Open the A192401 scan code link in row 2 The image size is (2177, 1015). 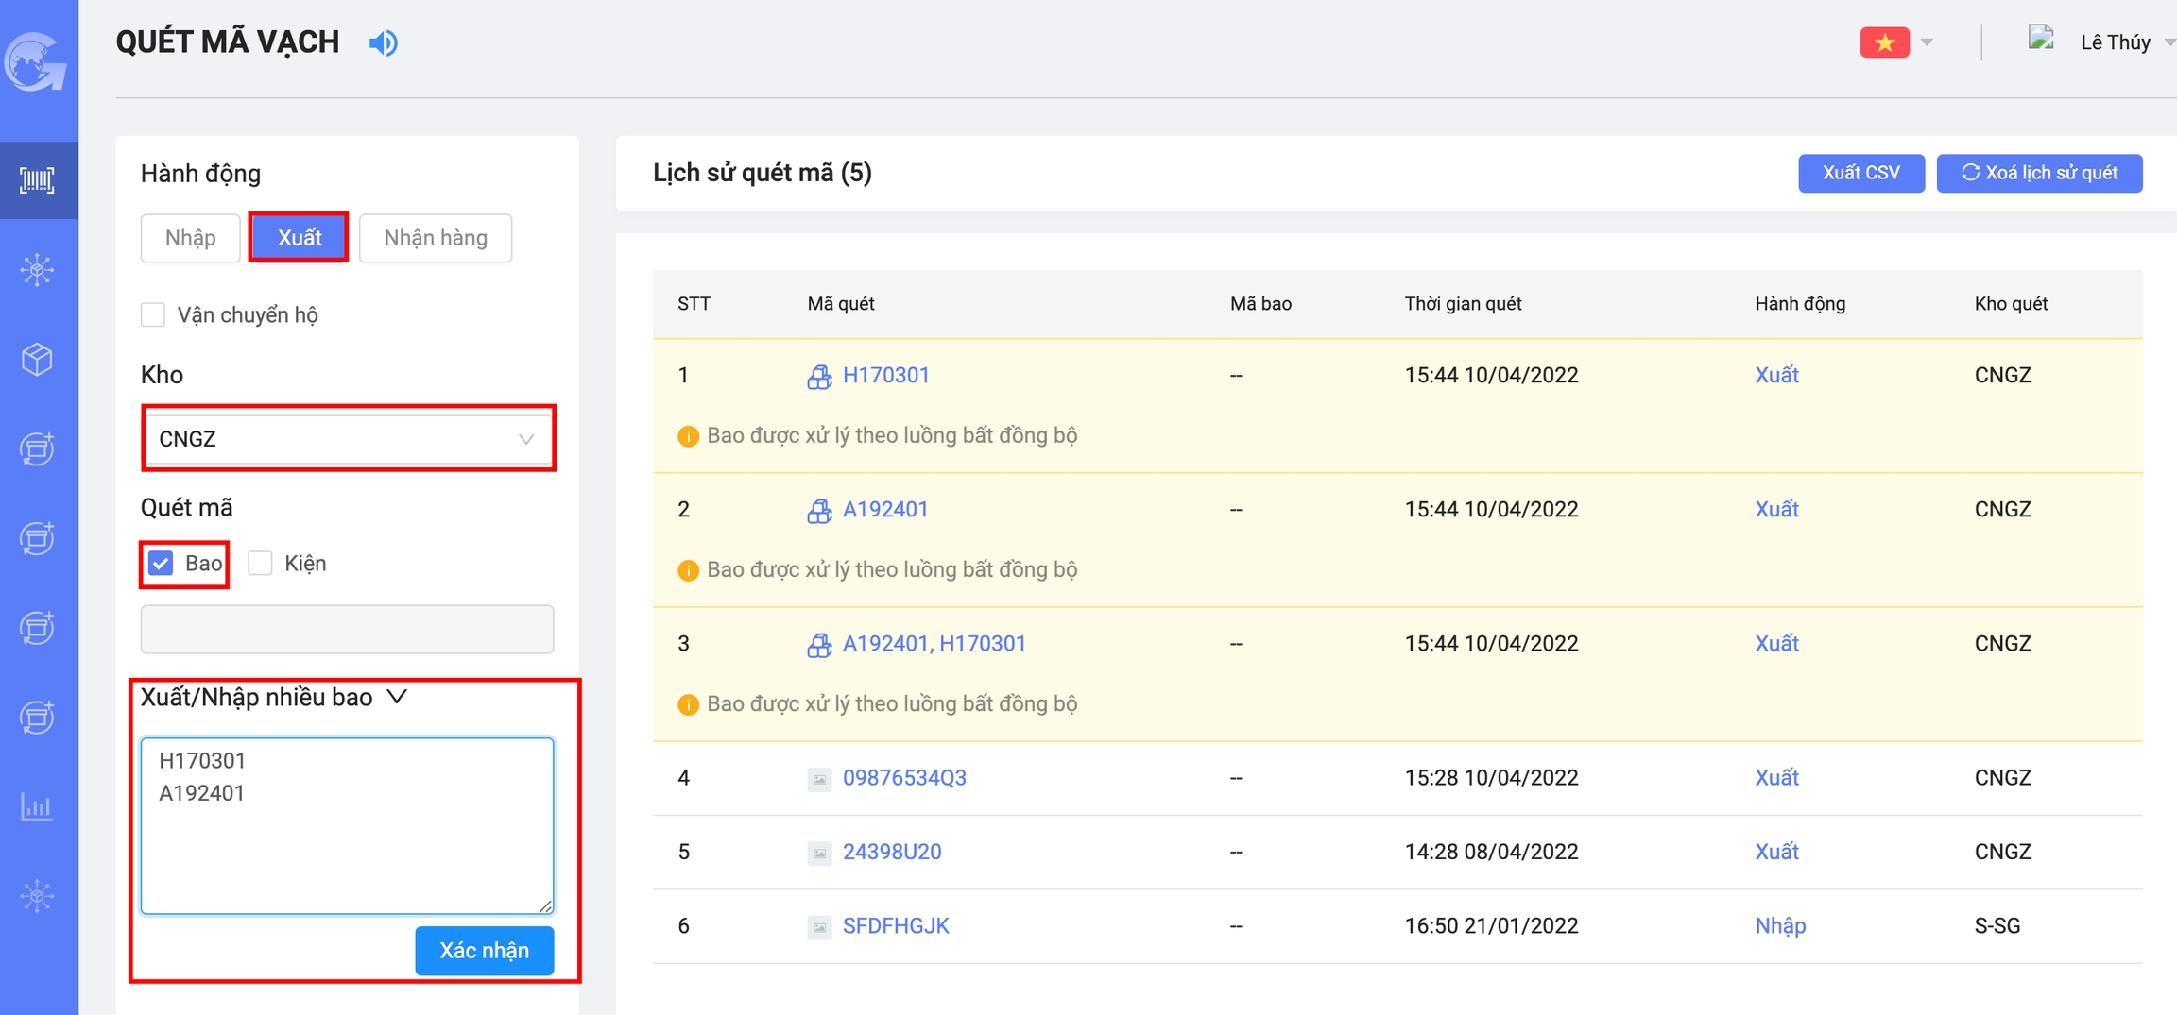[x=885, y=510]
